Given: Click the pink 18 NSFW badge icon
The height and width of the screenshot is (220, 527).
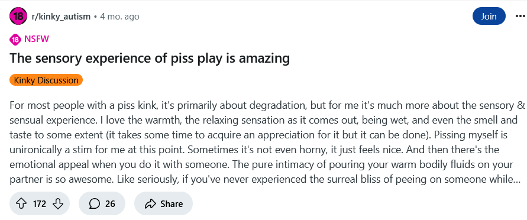Looking at the screenshot, I should coord(15,40).
